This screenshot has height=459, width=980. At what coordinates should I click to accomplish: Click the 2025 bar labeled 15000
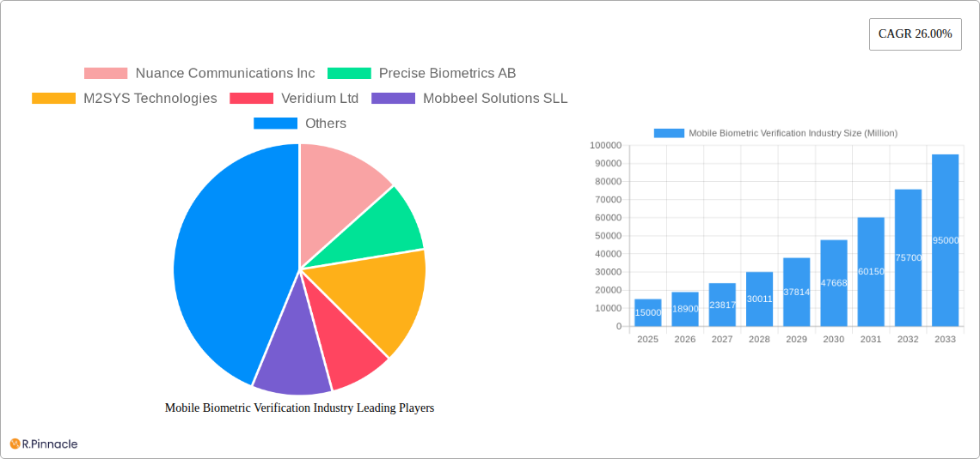tap(647, 312)
